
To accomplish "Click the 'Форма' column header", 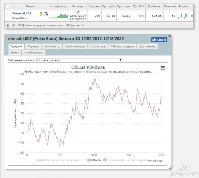I will click(183, 6).
